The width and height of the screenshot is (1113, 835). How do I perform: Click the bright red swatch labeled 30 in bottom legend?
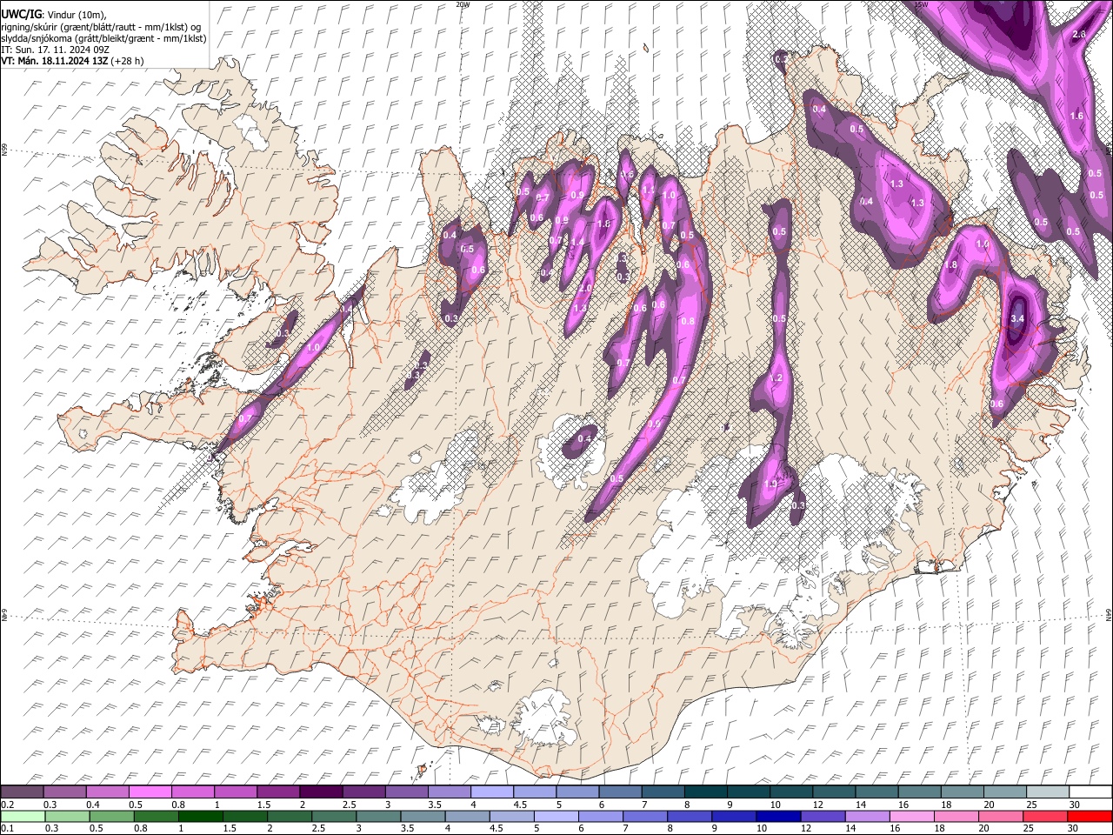click(1090, 816)
